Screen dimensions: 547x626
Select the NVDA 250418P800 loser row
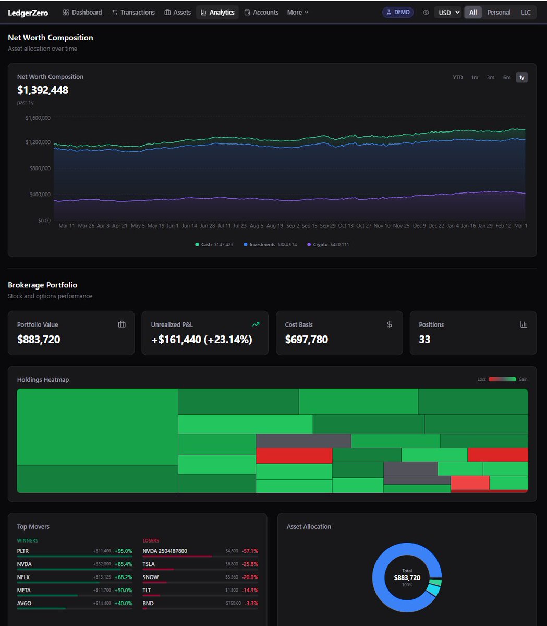[x=200, y=552]
